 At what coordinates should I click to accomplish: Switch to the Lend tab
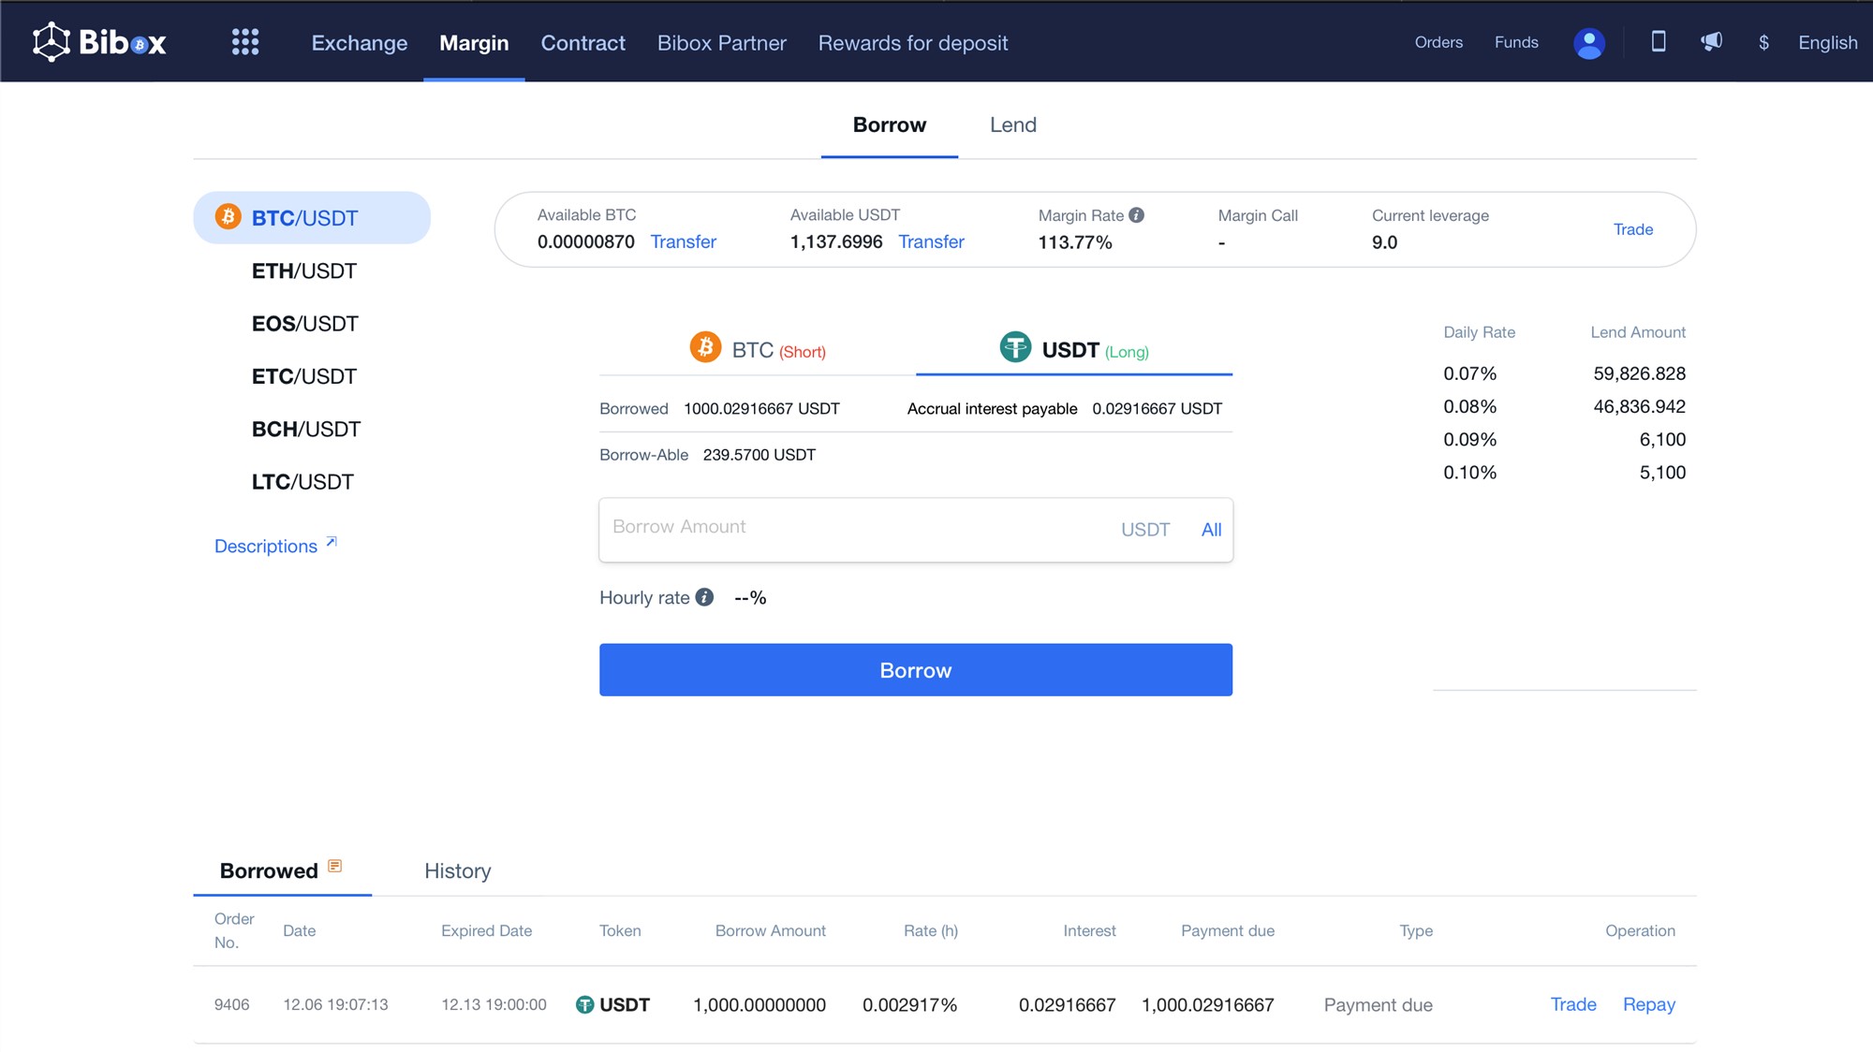pyautogui.click(x=1012, y=125)
